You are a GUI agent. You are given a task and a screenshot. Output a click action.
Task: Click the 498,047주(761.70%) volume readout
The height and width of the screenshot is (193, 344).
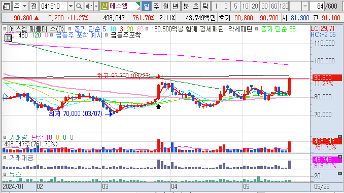(31, 144)
